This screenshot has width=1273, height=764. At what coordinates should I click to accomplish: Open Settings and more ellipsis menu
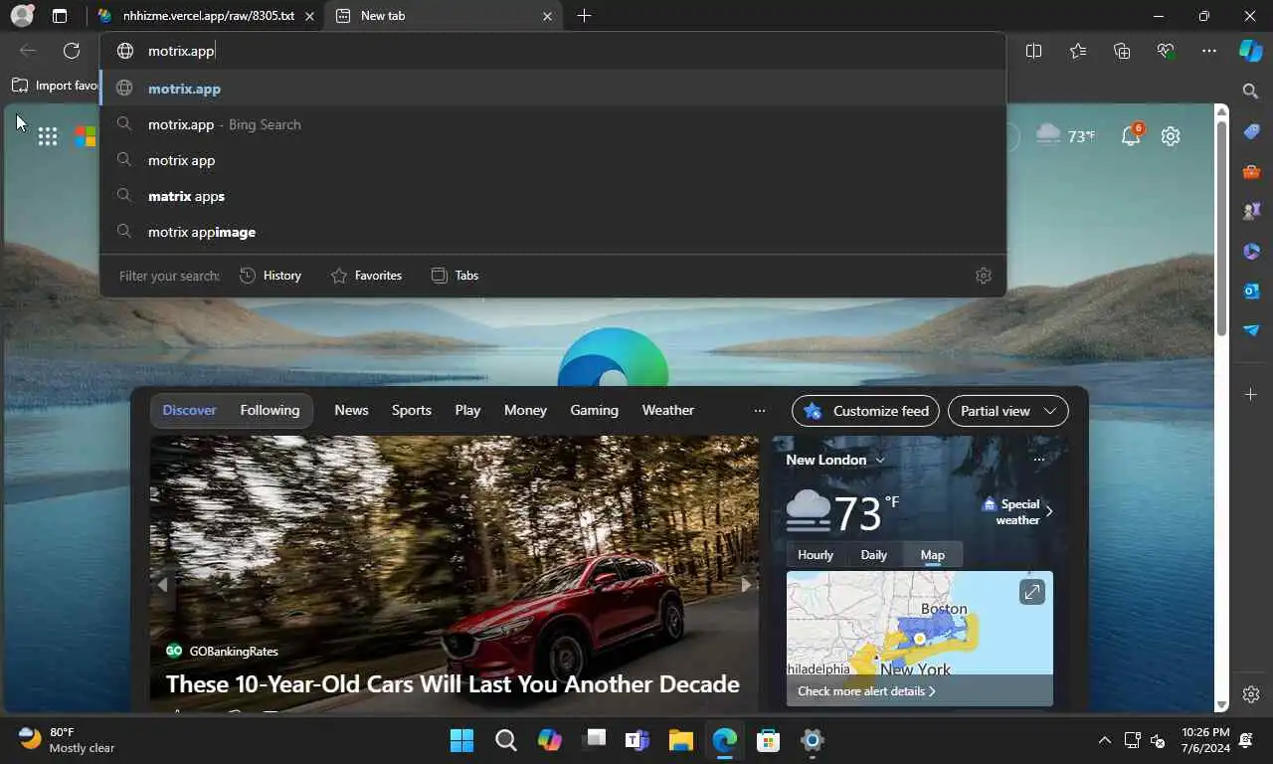[1209, 51]
